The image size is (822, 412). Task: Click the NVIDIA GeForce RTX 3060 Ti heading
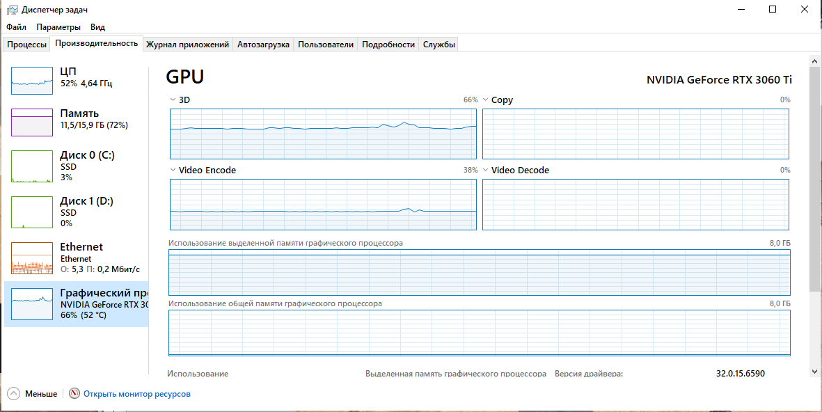coord(719,79)
